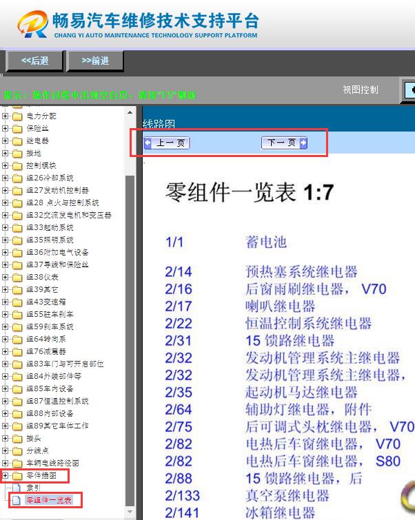Click the 组26冷却系统 folder icon

(x=17, y=178)
